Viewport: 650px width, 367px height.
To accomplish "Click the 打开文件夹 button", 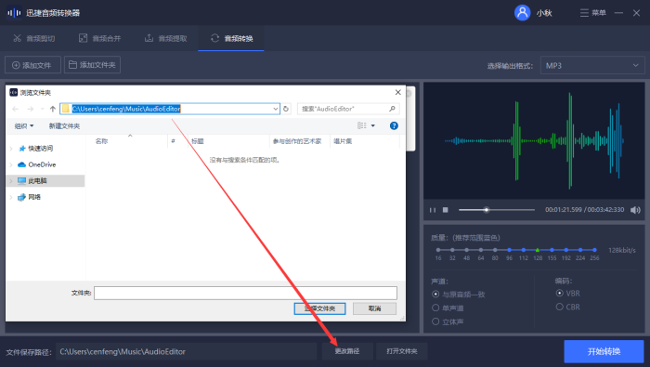I will pyautogui.click(x=402, y=351).
